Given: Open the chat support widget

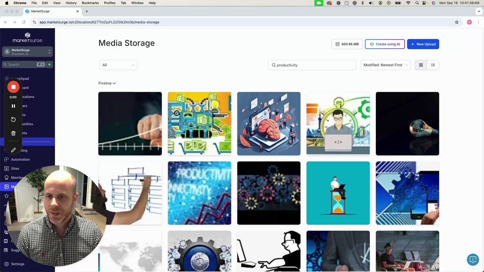Looking at the screenshot, I should point(473,260).
